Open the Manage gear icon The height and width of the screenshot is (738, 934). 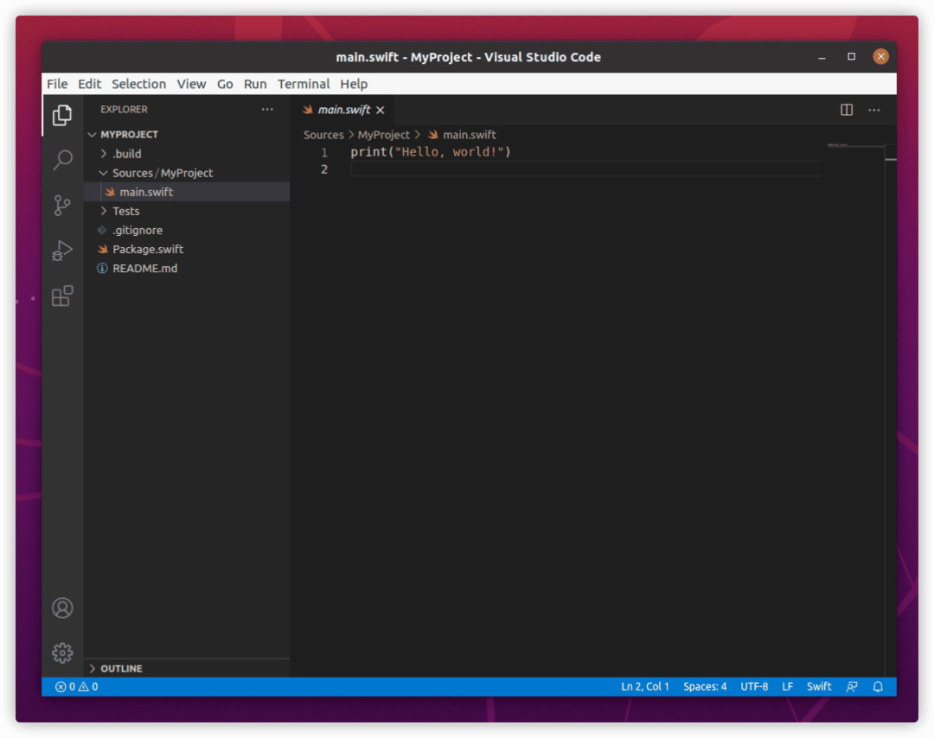62,653
